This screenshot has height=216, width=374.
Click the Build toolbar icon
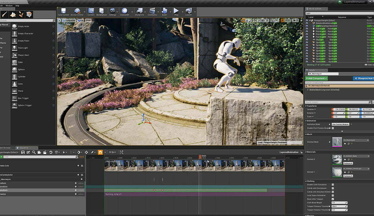[x=164, y=11]
